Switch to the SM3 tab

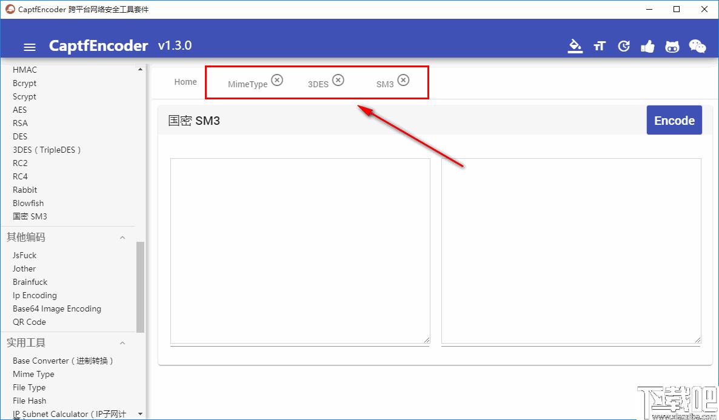pos(385,84)
